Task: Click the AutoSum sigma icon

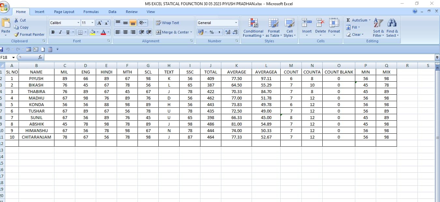Action: [348, 20]
